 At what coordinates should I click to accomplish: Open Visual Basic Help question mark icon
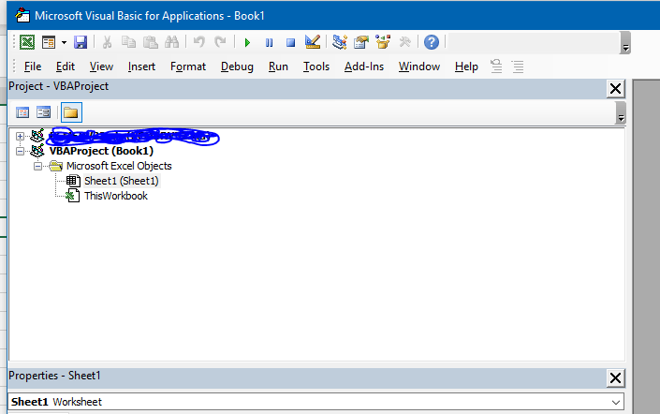pos(432,42)
